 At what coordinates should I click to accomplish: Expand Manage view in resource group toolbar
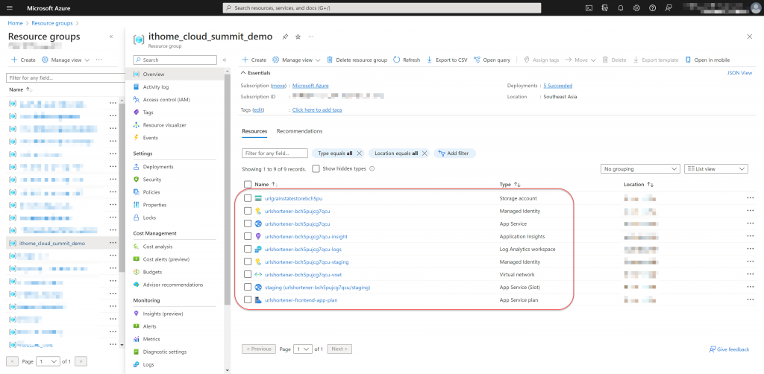click(x=295, y=60)
